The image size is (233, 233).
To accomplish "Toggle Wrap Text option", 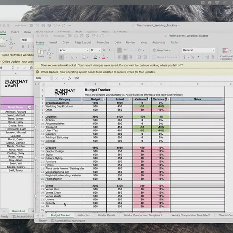I will [x=162, y=50].
